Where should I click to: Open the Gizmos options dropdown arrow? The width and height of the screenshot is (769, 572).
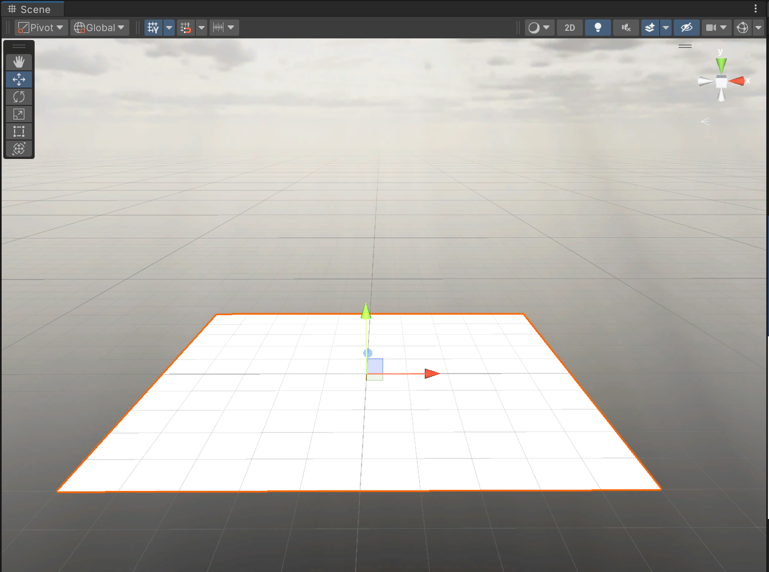coord(758,28)
